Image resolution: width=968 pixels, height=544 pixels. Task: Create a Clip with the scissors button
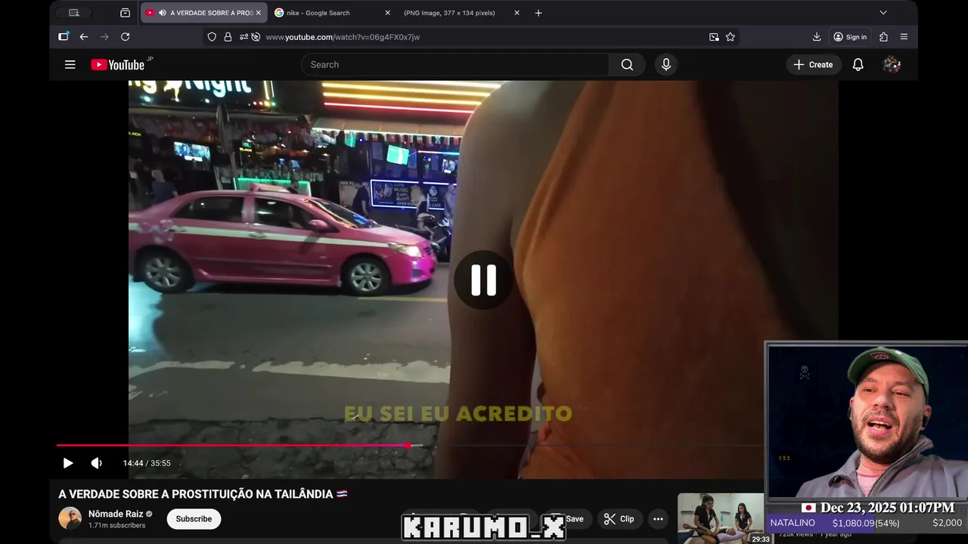point(619,519)
